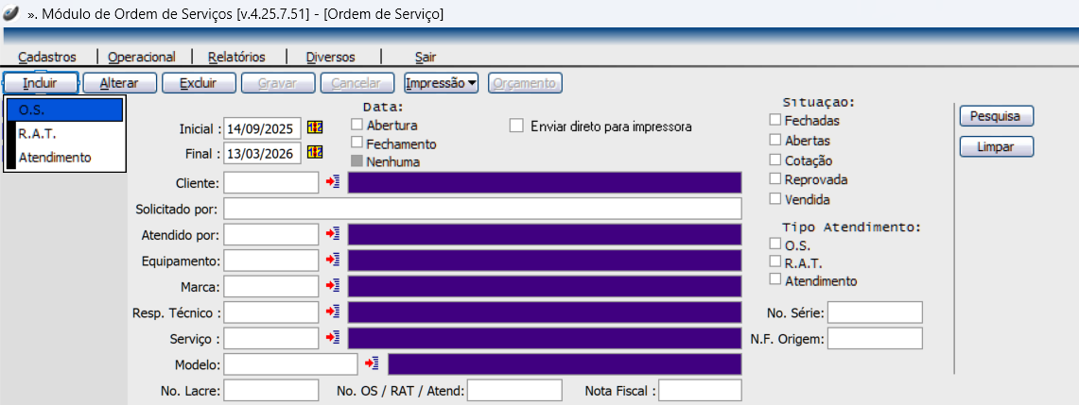Screen dimensions: 1079x405
Task: Open Resp. Técnico lookup icon
Action: click(333, 311)
